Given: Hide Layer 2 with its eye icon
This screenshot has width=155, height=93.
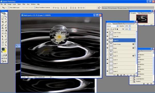Looking at the screenshot, I should pyautogui.click(x=107, y=71).
